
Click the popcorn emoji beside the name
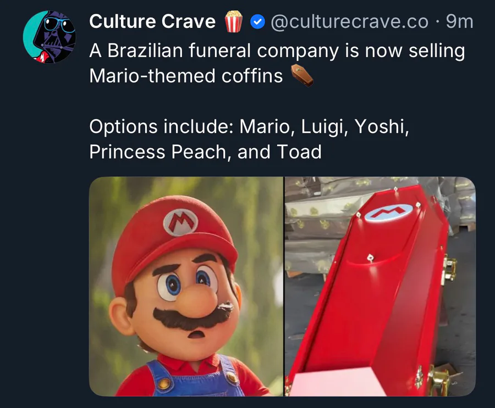point(233,22)
